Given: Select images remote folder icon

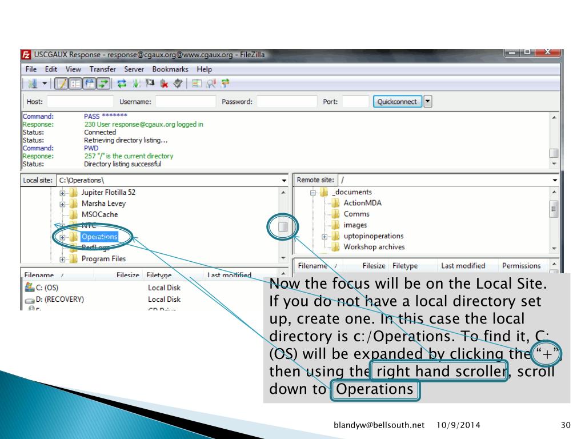Looking at the screenshot, I should coord(336,225).
